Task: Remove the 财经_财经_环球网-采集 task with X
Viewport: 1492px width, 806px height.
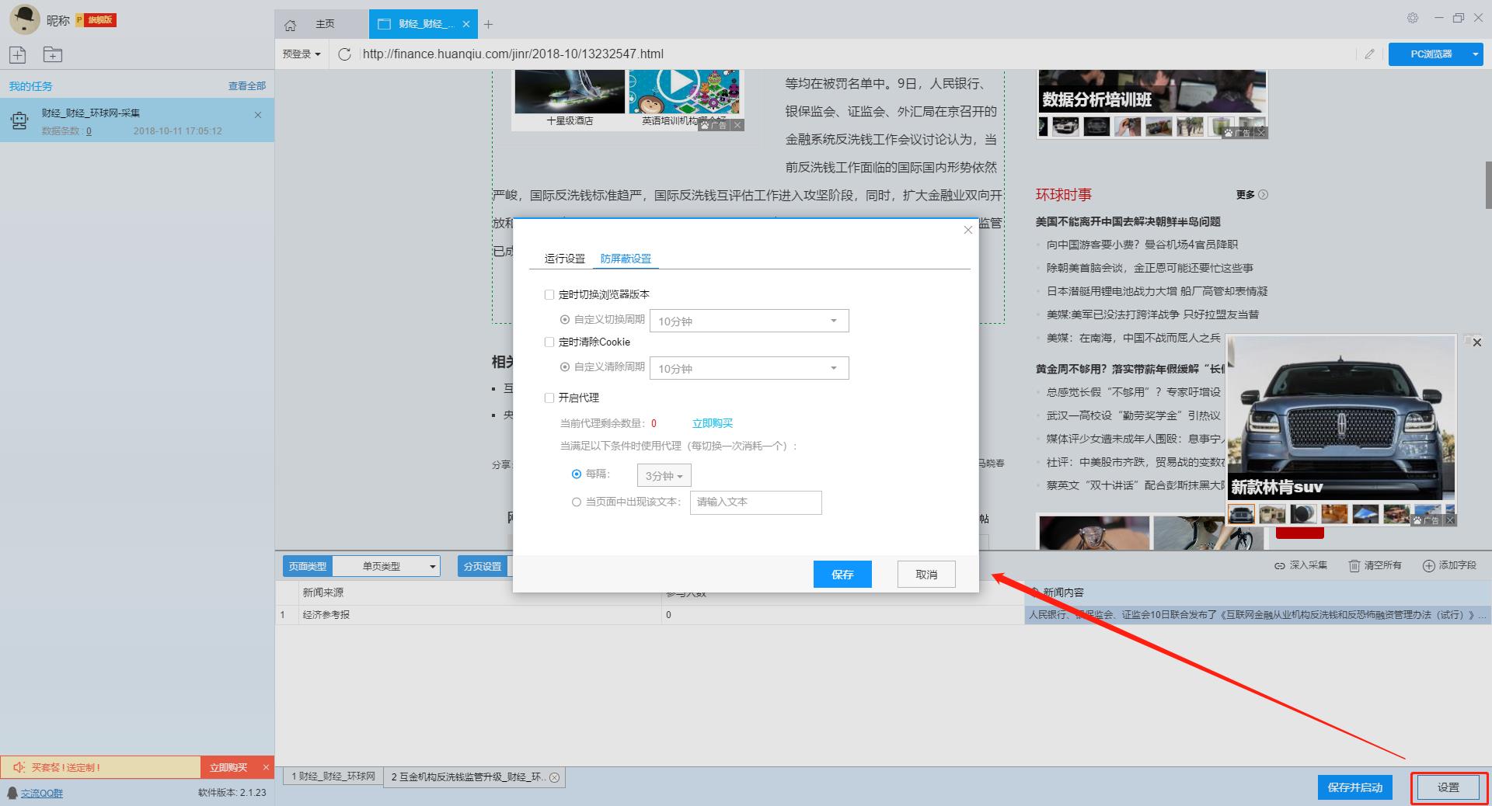Action: [x=258, y=115]
